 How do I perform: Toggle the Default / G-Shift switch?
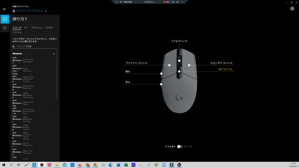[180, 147]
